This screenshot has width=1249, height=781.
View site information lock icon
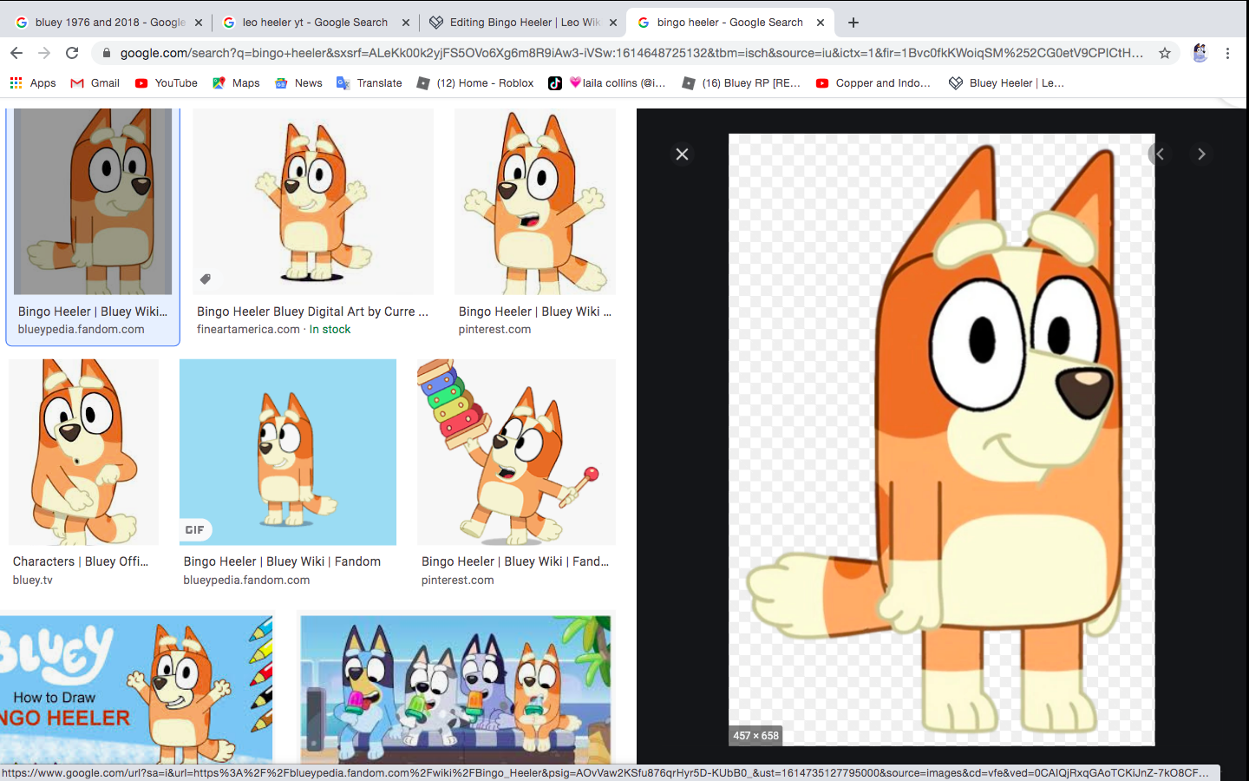click(x=106, y=53)
